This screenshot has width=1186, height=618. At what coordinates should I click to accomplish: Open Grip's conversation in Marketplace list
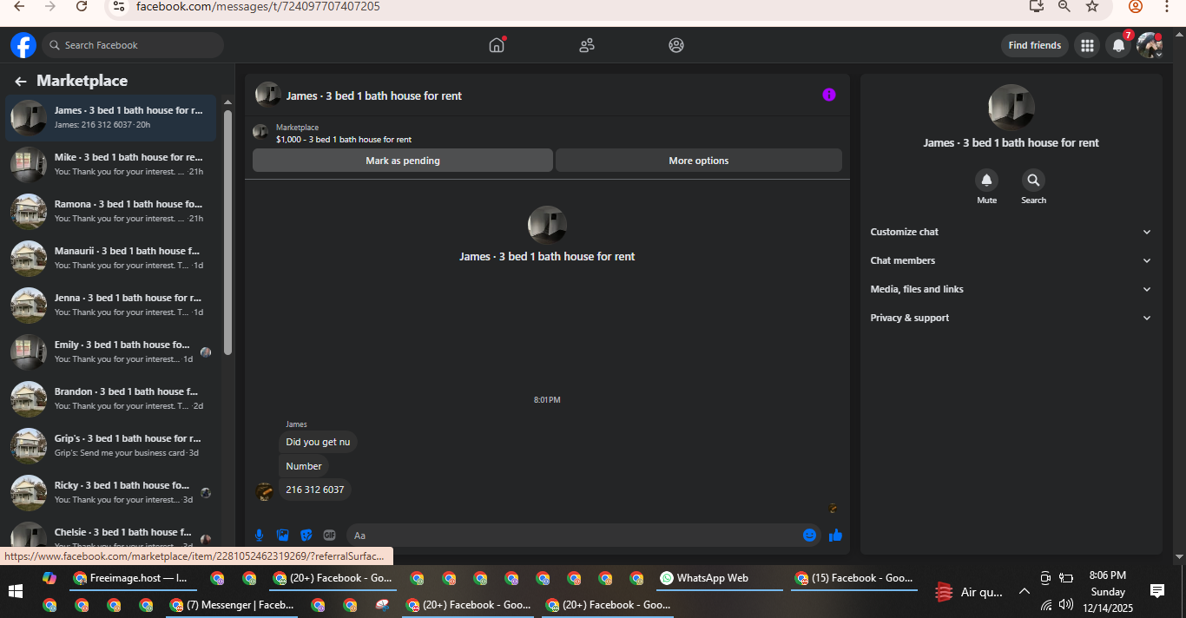pos(111,445)
